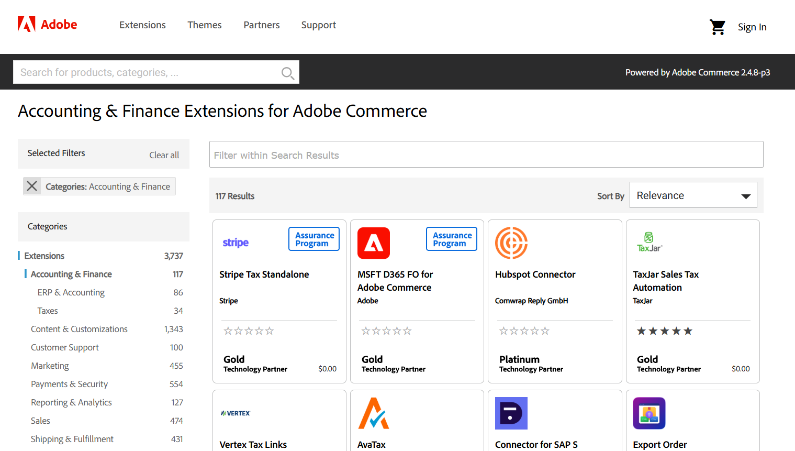
Task: Click five-star rating on TaxJar card
Action: tap(664, 331)
